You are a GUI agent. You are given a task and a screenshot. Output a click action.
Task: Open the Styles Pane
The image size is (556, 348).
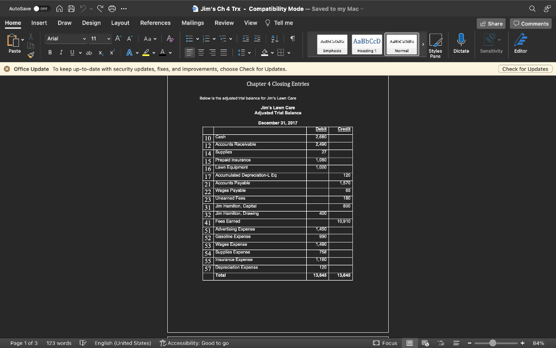click(435, 45)
